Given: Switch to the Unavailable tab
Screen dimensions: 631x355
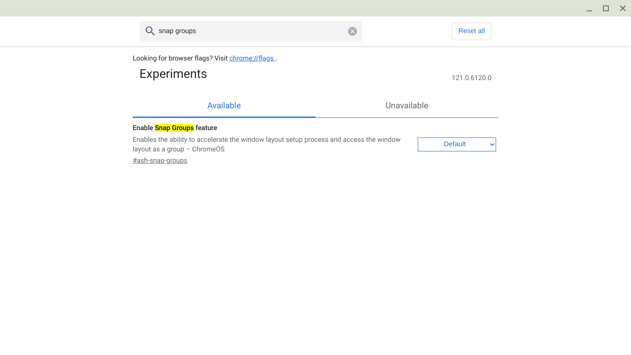Looking at the screenshot, I should (x=406, y=105).
